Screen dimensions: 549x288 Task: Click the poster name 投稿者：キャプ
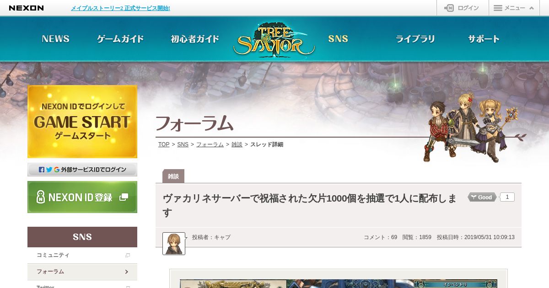tap(211, 237)
